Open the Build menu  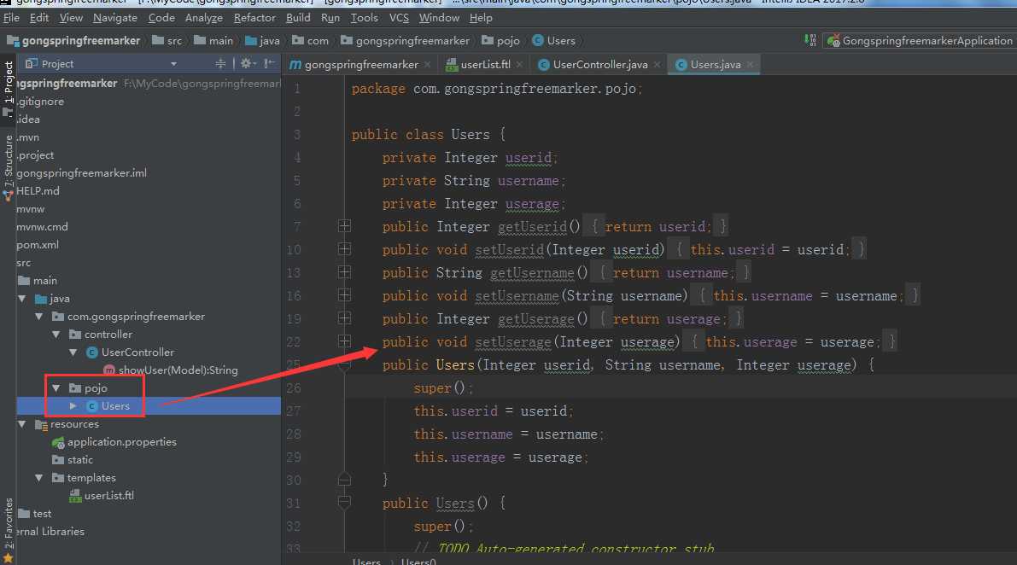tap(298, 18)
